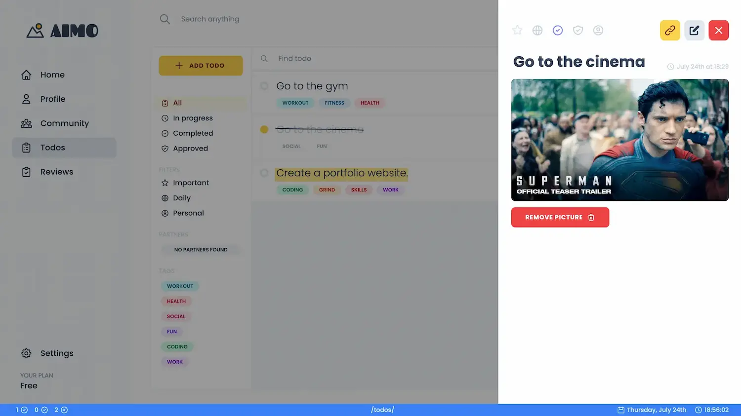The height and width of the screenshot is (416, 741).
Task: Click the Profile person icon
Action: [27, 99]
